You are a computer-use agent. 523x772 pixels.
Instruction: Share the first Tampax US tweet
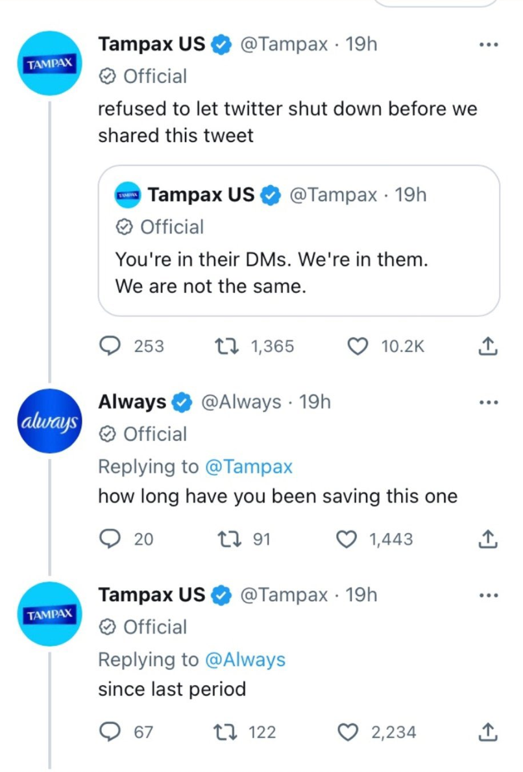(487, 345)
